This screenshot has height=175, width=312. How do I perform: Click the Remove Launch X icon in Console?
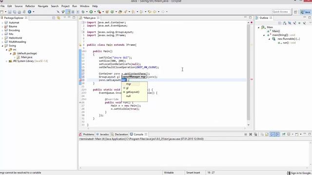point(251,134)
